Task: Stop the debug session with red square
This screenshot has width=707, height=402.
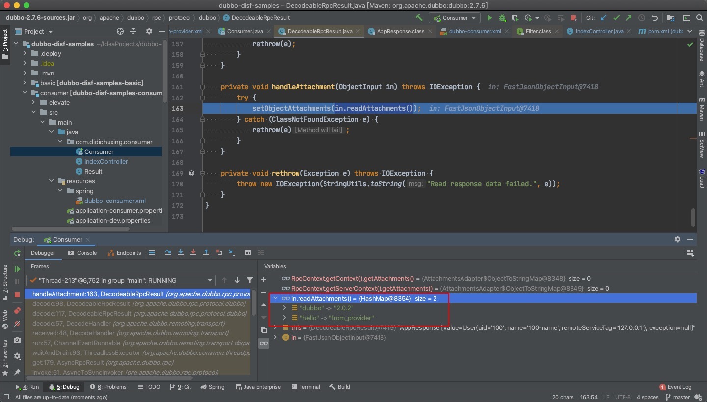Action: 17,295
